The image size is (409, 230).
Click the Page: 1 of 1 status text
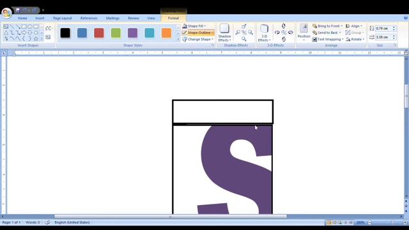(12, 222)
